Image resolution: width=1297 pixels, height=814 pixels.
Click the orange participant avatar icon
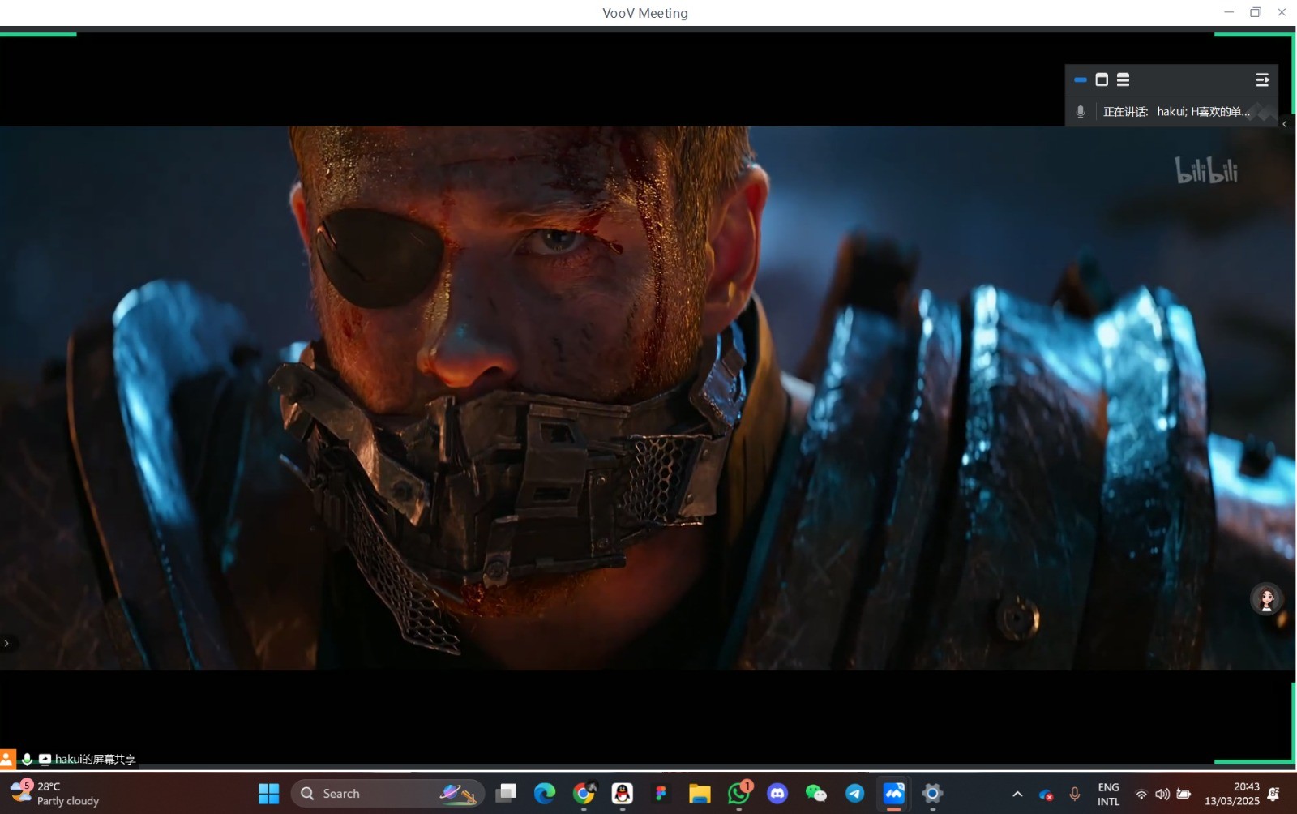7,759
